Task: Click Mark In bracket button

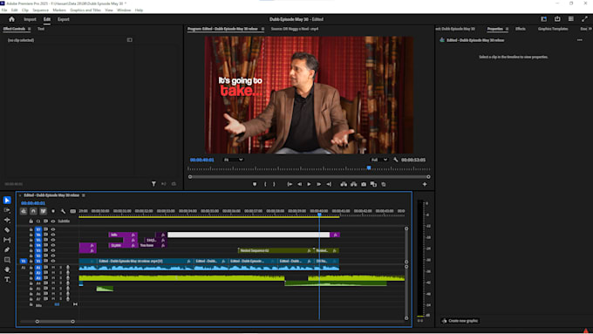Action: (265, 184)
